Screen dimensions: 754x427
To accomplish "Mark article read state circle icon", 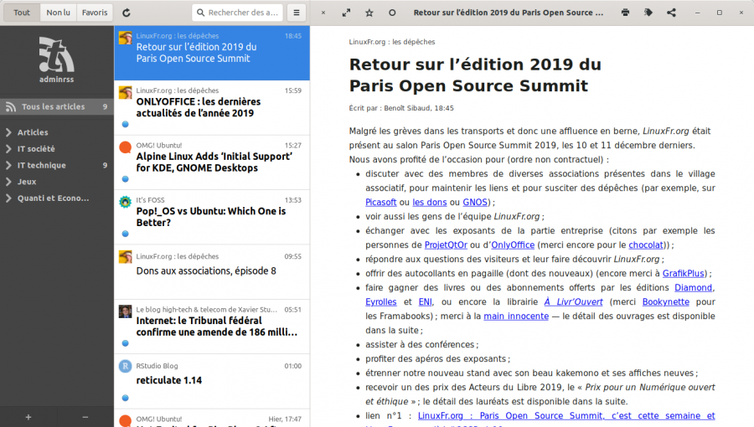I will tap(392, 13).
